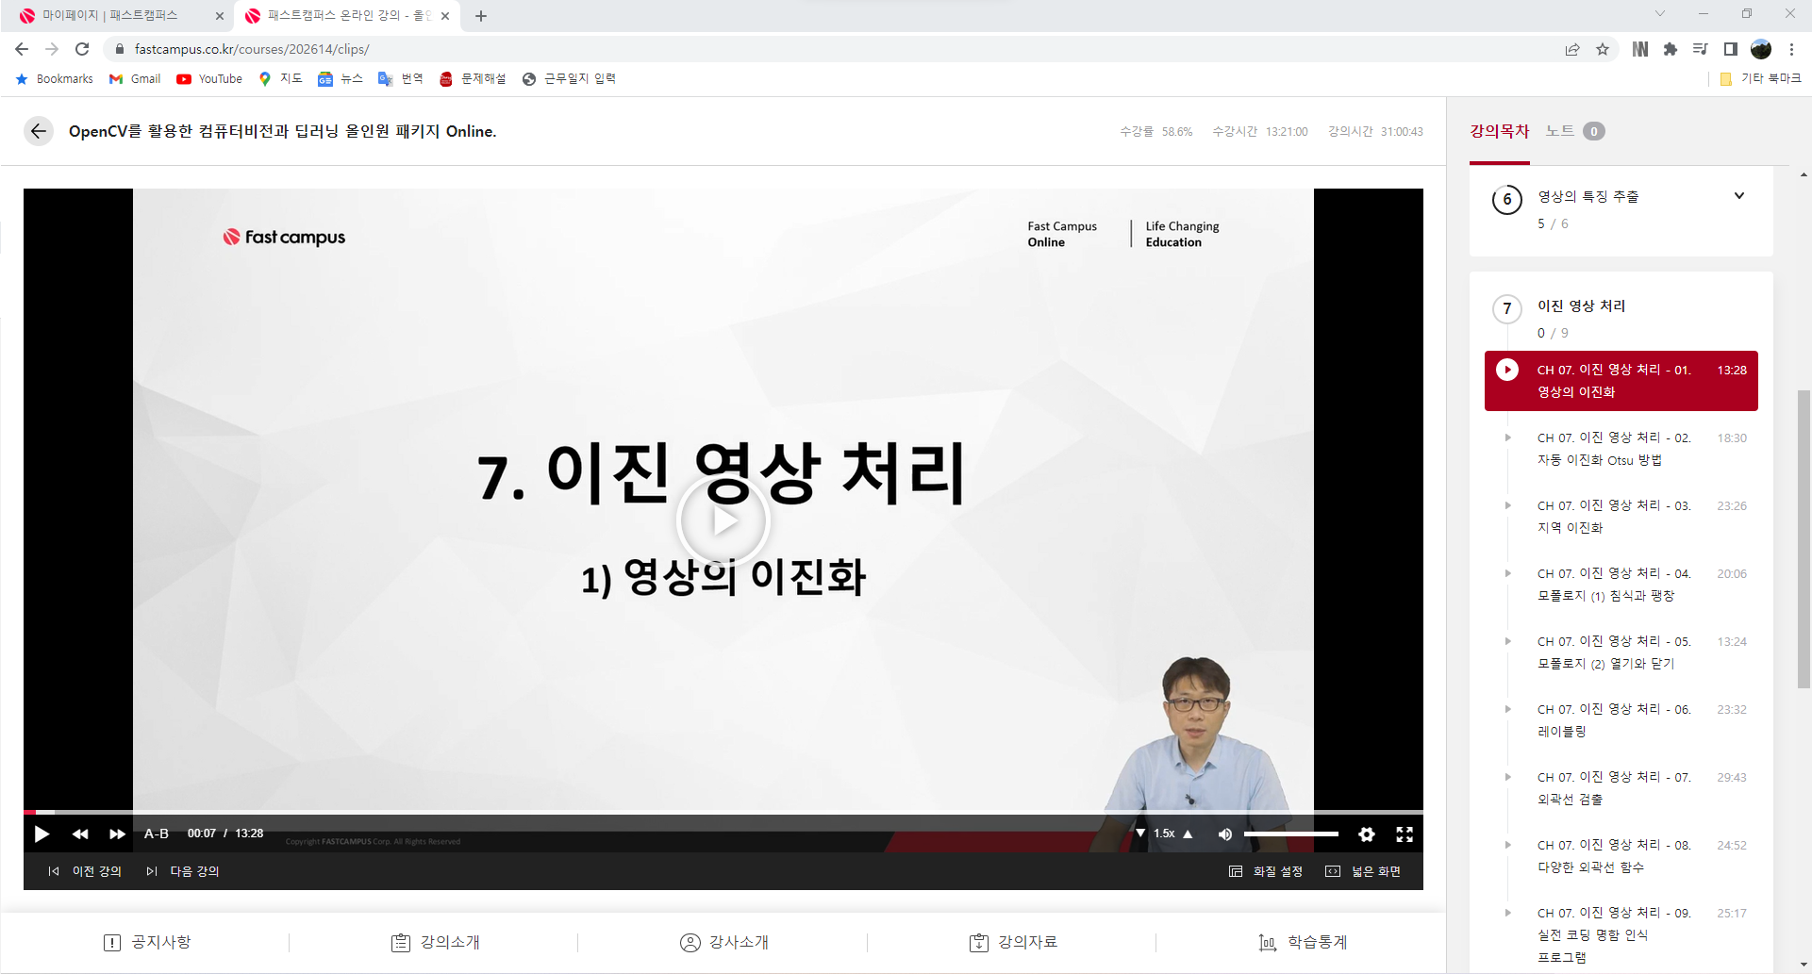The width and height of the screenshot is (1812, 974).
Task: Collapse chapter 7 이진 영상 처리 header
Action: click(1621, 319)
